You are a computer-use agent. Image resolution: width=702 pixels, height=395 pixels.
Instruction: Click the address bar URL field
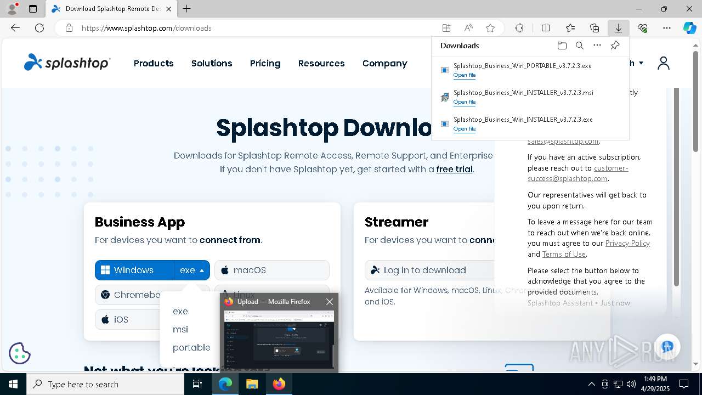point(258,28)
